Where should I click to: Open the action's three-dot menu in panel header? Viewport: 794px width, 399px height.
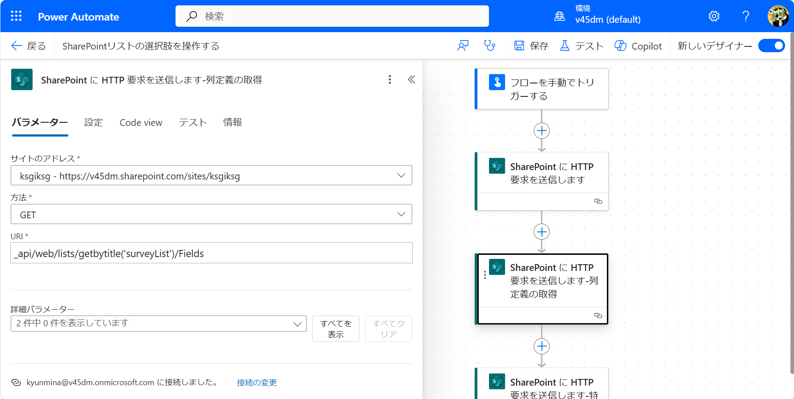coord(390,79)
